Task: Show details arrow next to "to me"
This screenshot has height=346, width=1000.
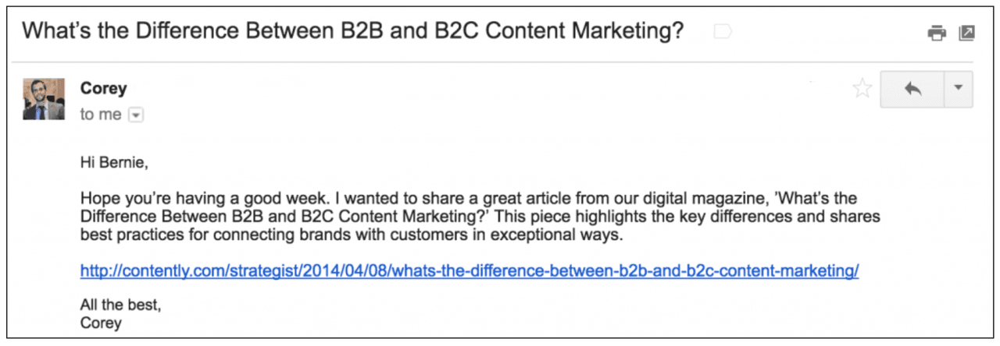Action: click(x=136, y=115)
